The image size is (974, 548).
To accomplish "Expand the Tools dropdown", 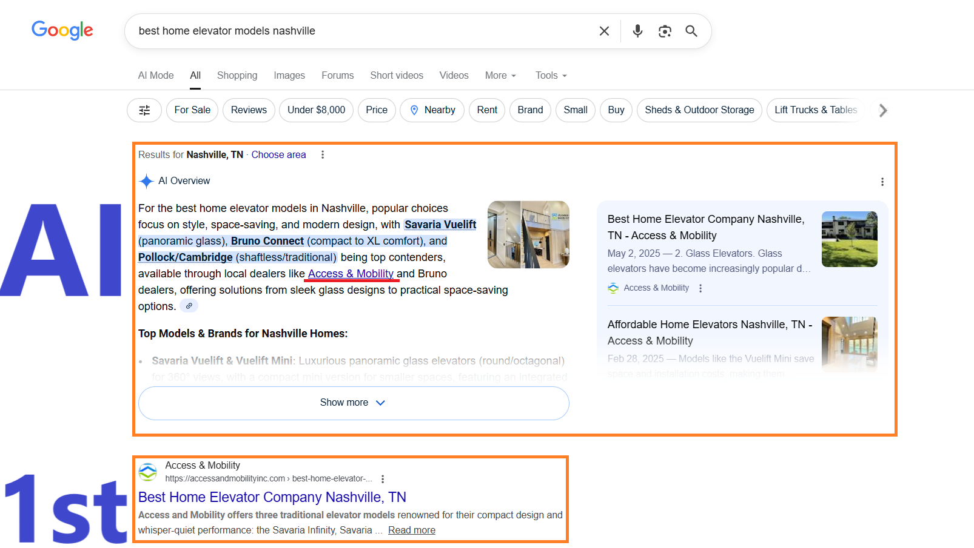I will point(551,76).
